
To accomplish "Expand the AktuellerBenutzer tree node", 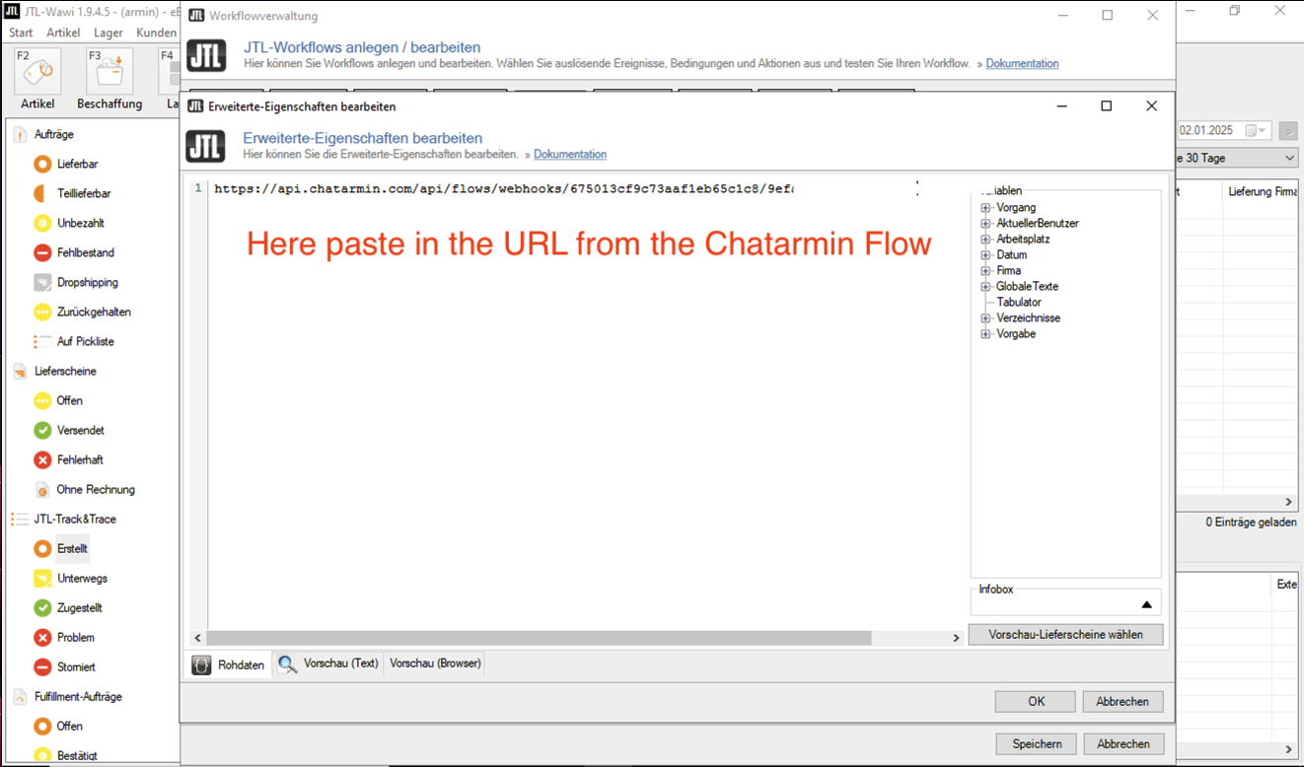I will point(985,224).
